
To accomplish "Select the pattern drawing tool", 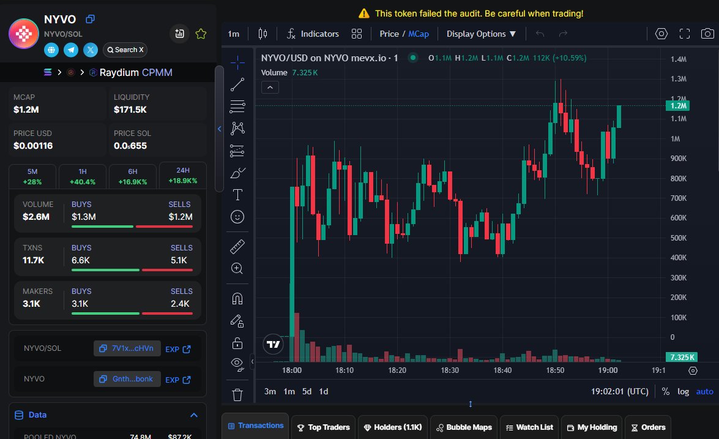I will [x=237, y=128].
